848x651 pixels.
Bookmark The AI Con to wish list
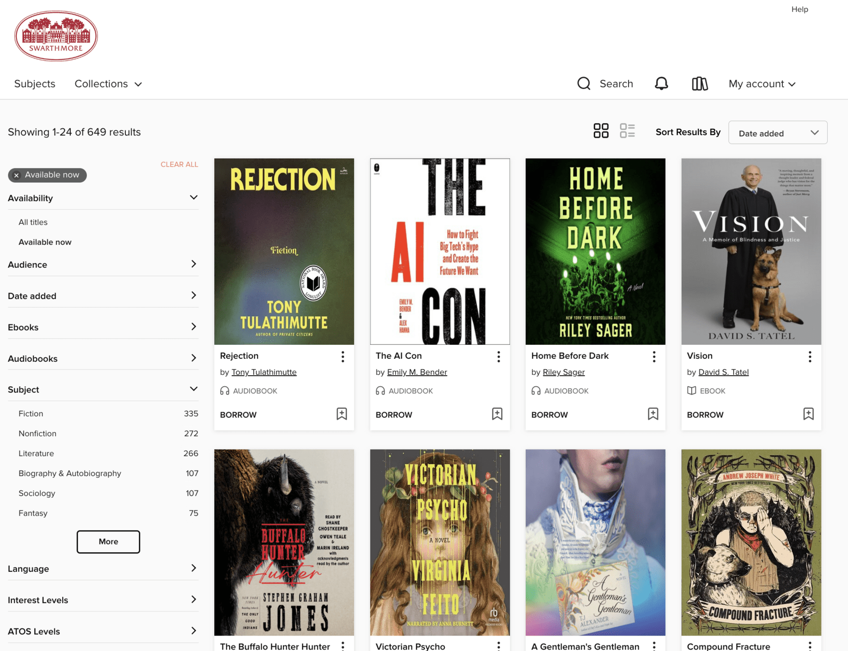497,414
